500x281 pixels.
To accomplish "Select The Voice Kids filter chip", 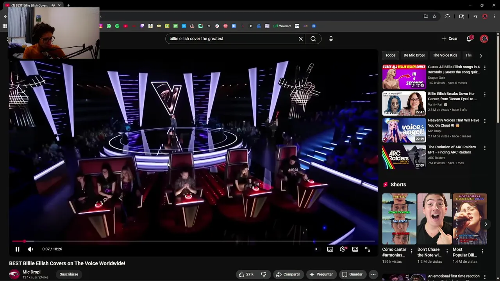I will click(445, 55).
